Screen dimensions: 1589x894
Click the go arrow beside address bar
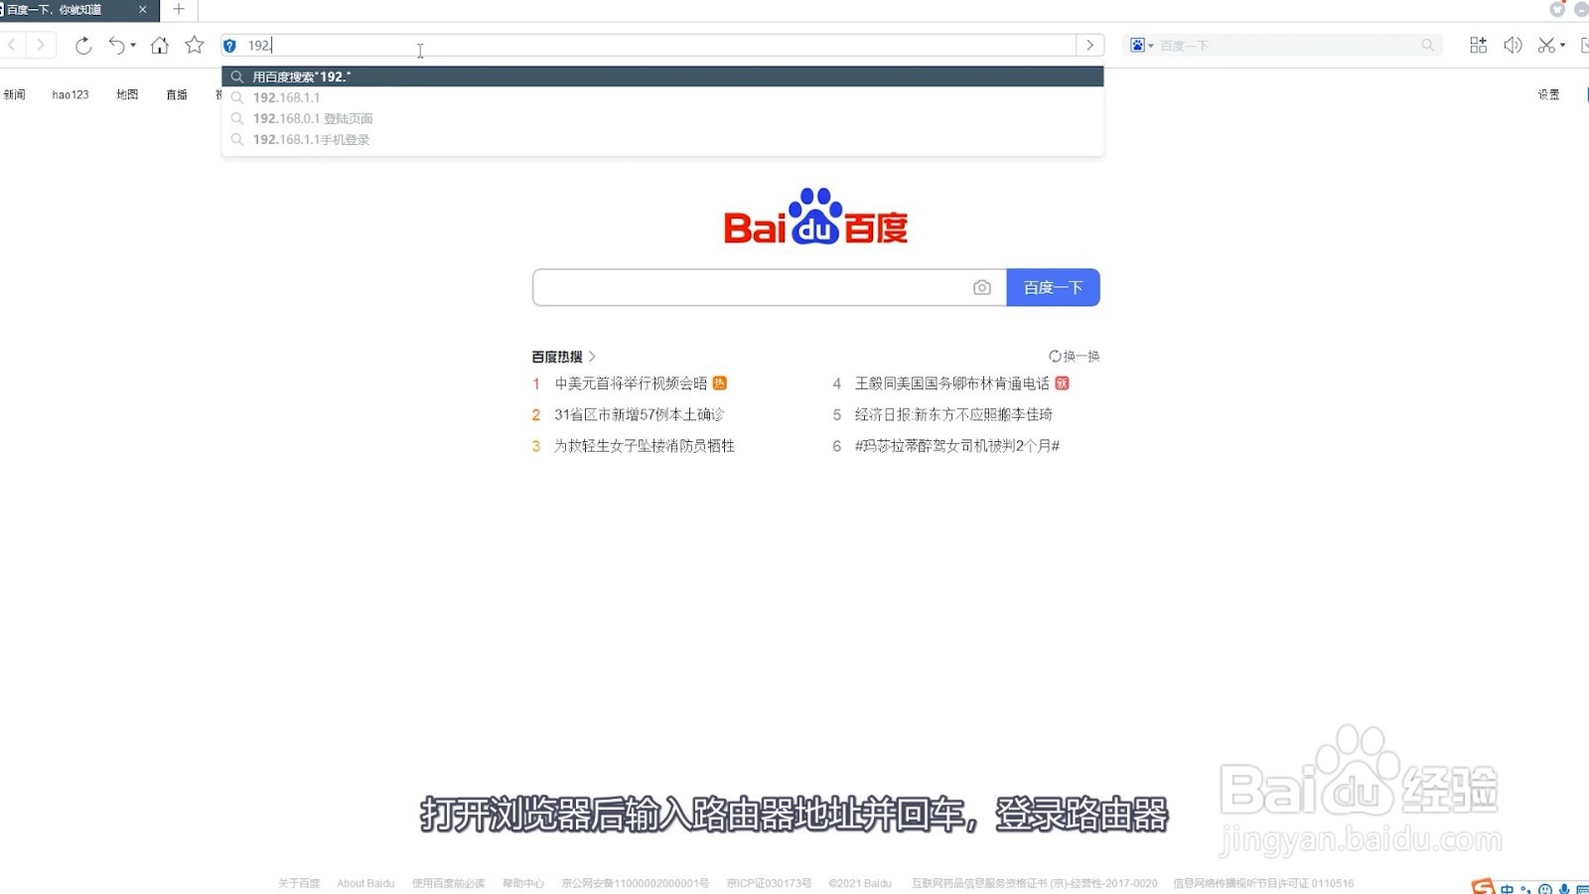pyautogui.click(x=1089, y=46)
